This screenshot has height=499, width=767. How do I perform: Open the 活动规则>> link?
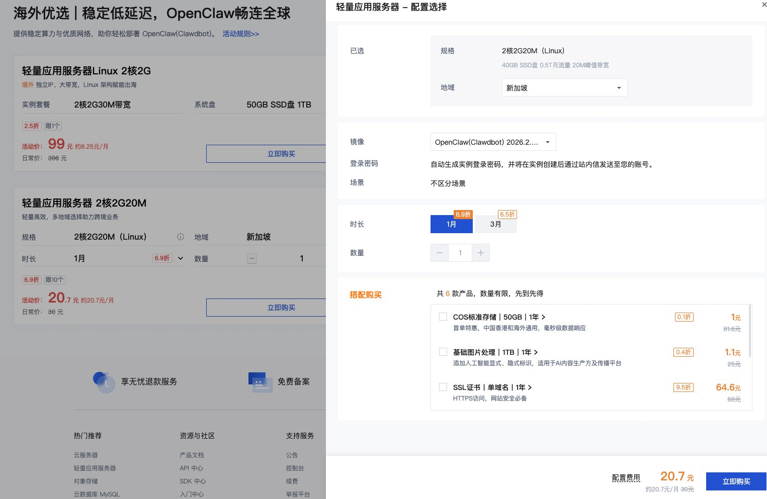241,34
